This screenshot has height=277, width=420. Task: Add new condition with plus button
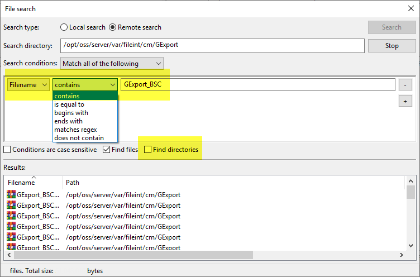pyautogui.click(x=405, y=101)
